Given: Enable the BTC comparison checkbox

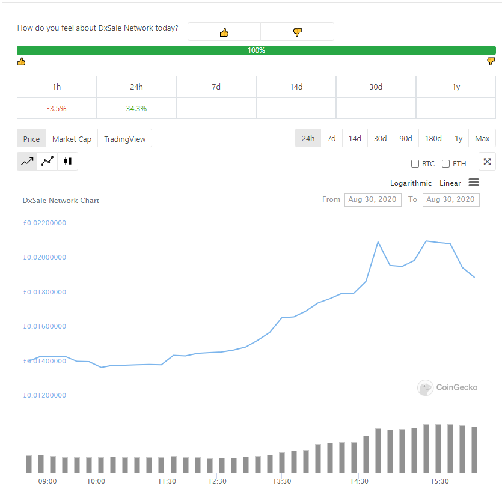Looking at the screenshot, I should click(x=415, y=164).
